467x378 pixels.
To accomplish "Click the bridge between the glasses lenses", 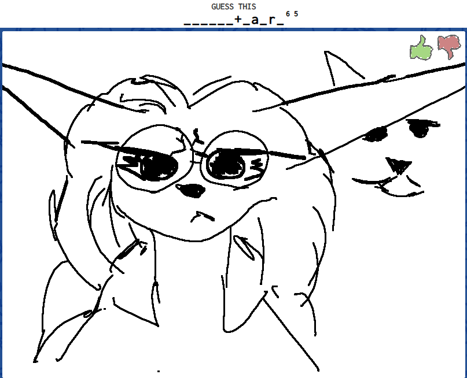I will [x=198, y=154].
